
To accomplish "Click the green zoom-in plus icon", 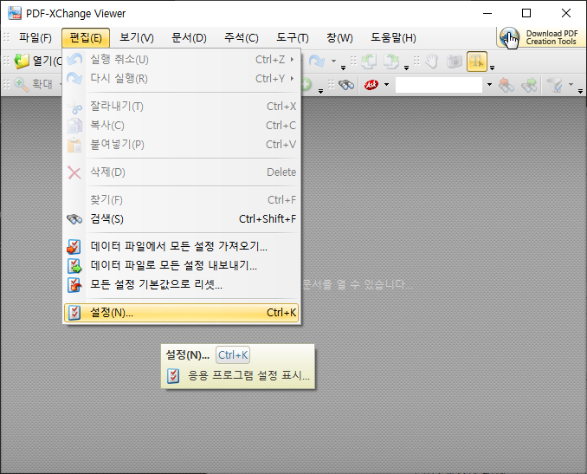I will click(306, 85).
